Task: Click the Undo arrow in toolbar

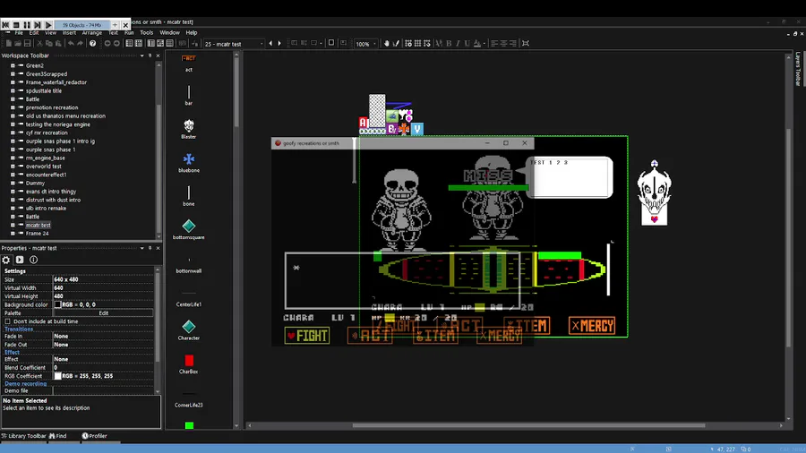Action: pos(71,44)
